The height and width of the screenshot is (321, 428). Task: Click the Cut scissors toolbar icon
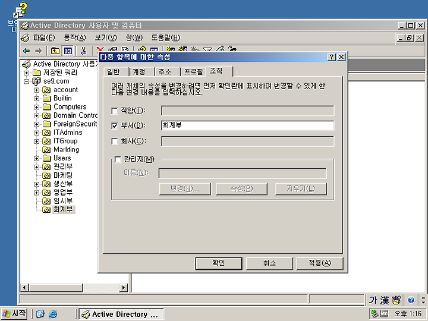coord(84,51)
